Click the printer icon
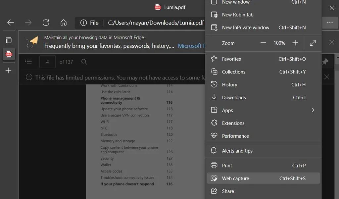339x199 pixels. [214, 165]
